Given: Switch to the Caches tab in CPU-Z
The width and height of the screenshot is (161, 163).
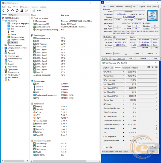Looking at the screenshot, I should (x=111, y=7).
